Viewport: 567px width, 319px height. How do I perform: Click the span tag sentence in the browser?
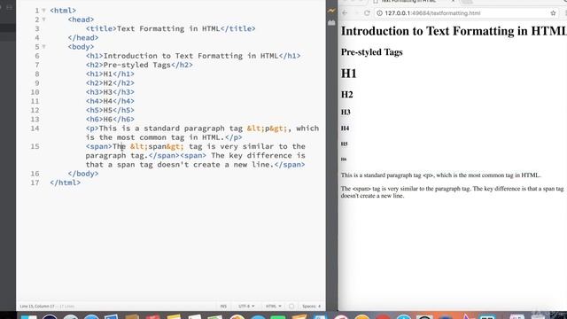pos(452,192)
